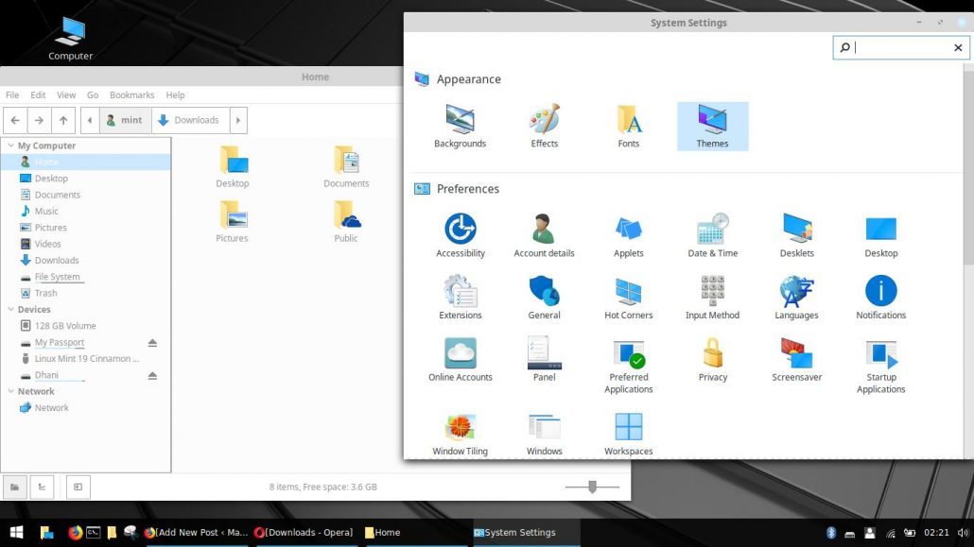Open Accessibility settings
The image size is (974, 547).
461,230
